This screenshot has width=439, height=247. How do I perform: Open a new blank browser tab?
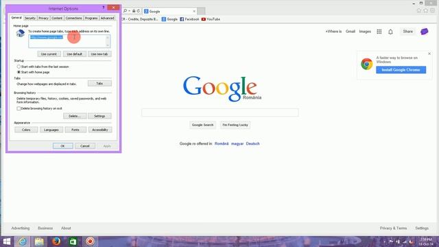201,11
